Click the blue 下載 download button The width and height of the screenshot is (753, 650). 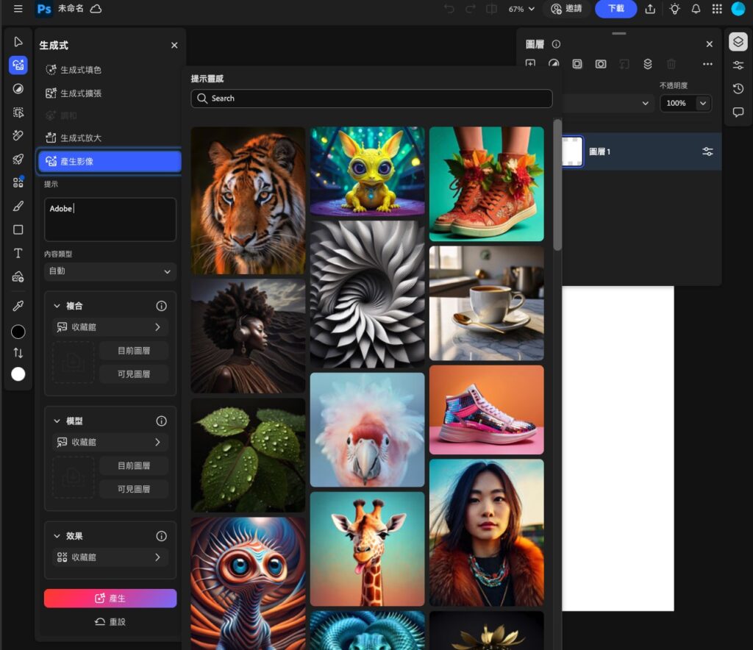[x=615, y=9]
